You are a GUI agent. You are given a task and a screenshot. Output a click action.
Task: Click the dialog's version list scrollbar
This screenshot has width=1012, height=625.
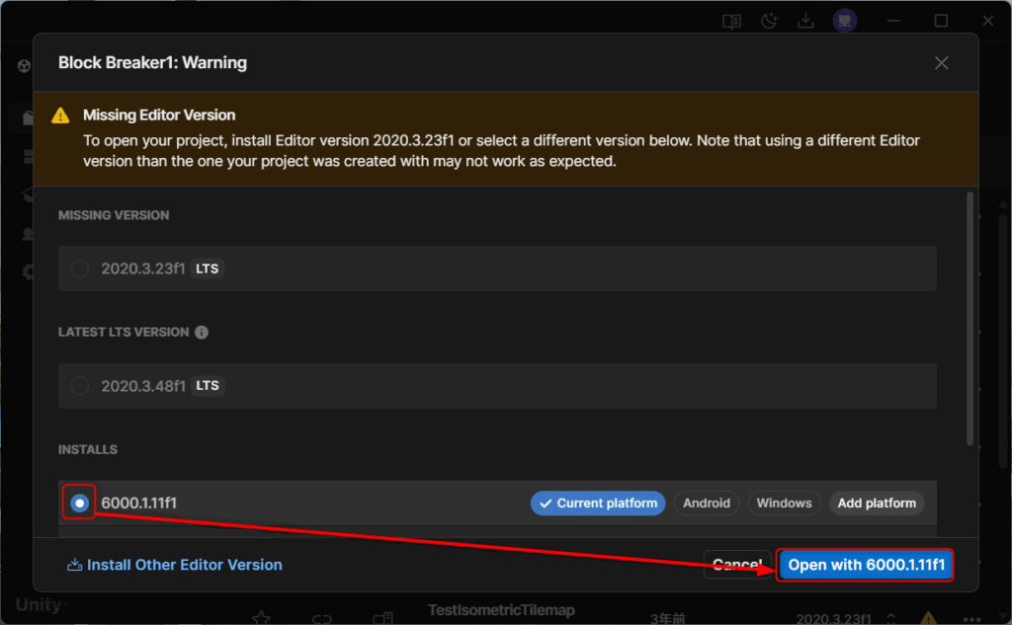pos(970,319)
